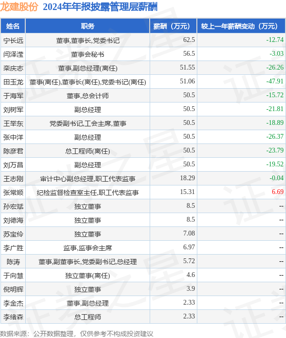Click the name 刘树军
The image size is (286, 338).
[13, 110]
